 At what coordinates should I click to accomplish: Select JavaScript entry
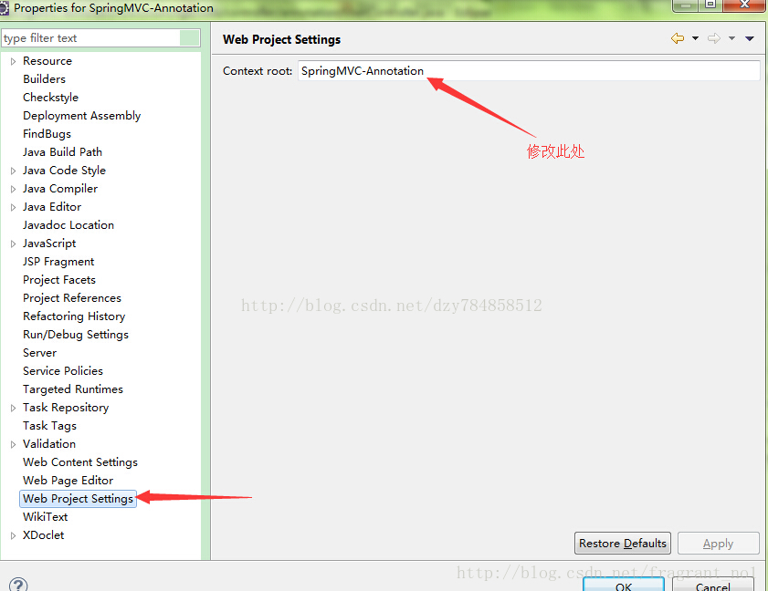click(49, 244)
